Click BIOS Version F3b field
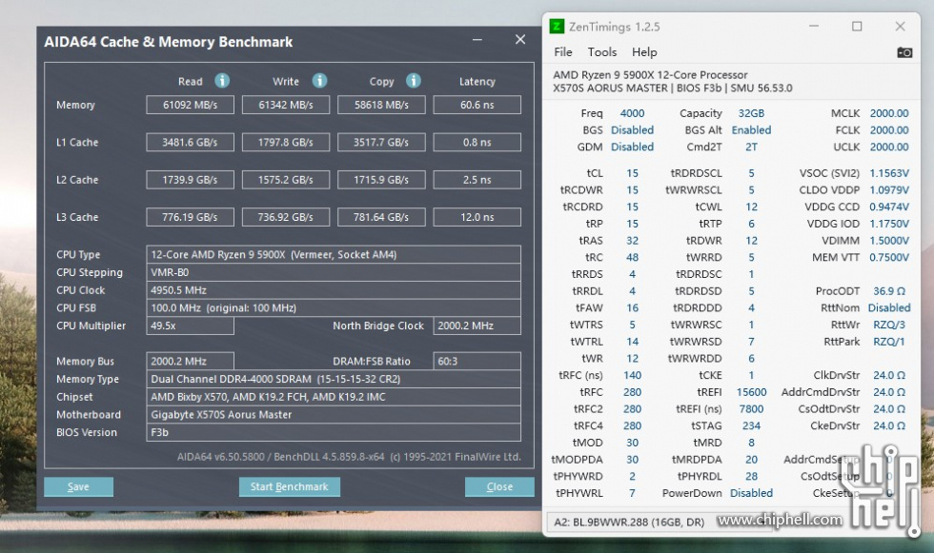 pos(334,432)
